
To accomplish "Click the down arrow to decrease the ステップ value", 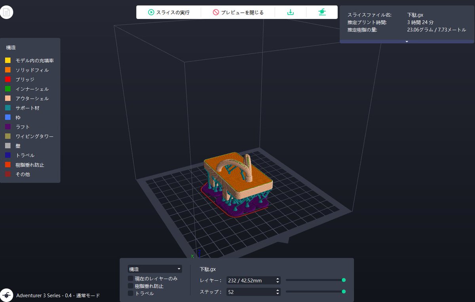I will 277,294.
